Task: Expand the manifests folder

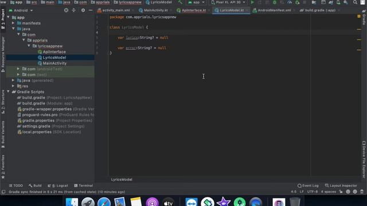Action: click(x=13, y=23)
